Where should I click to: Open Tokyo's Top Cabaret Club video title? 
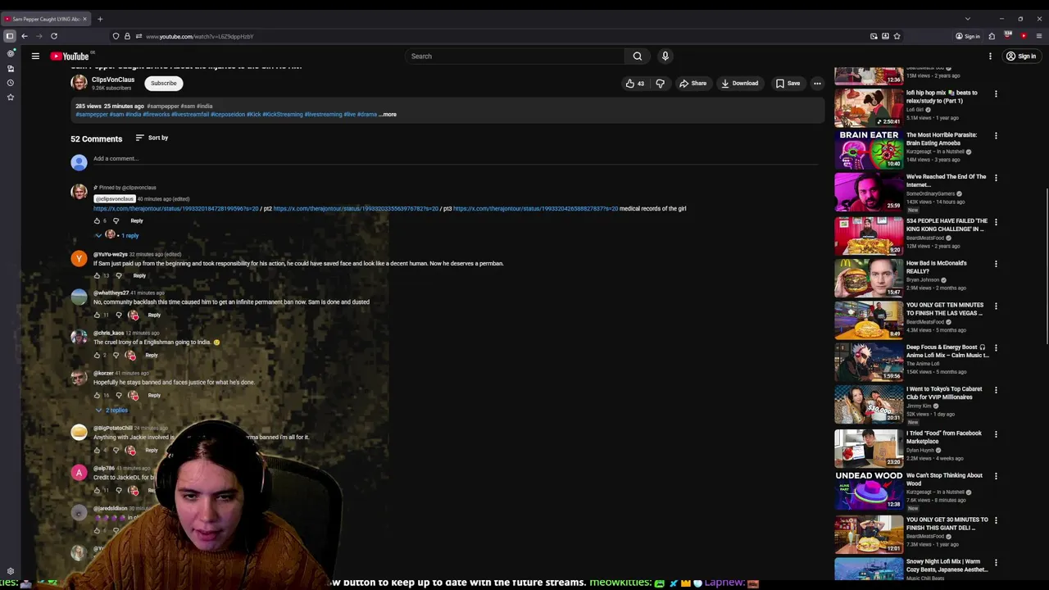tap(944, 393)
